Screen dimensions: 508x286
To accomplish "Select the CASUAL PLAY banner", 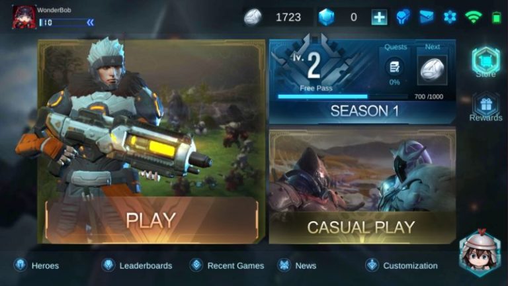I will 362,187.
